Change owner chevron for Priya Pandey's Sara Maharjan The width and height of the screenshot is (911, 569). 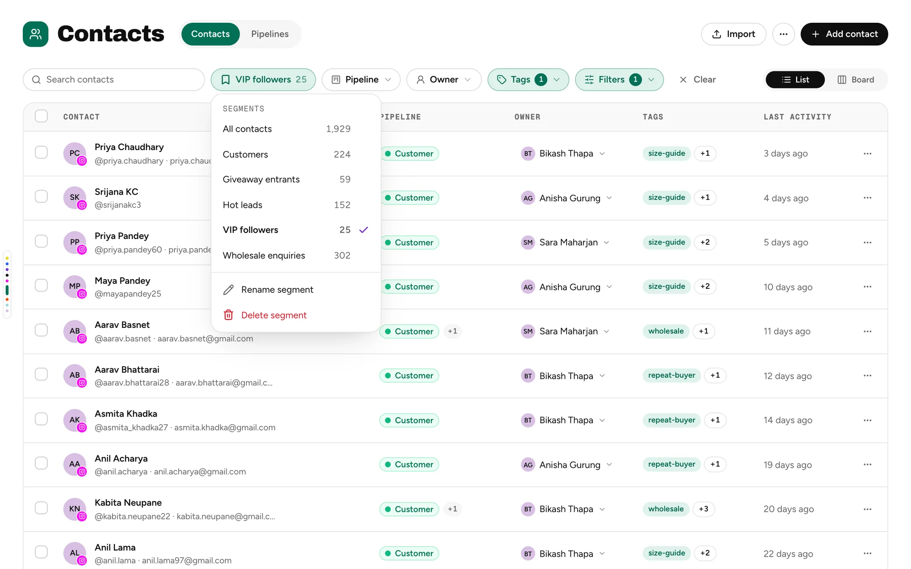(x=607, y=242)
